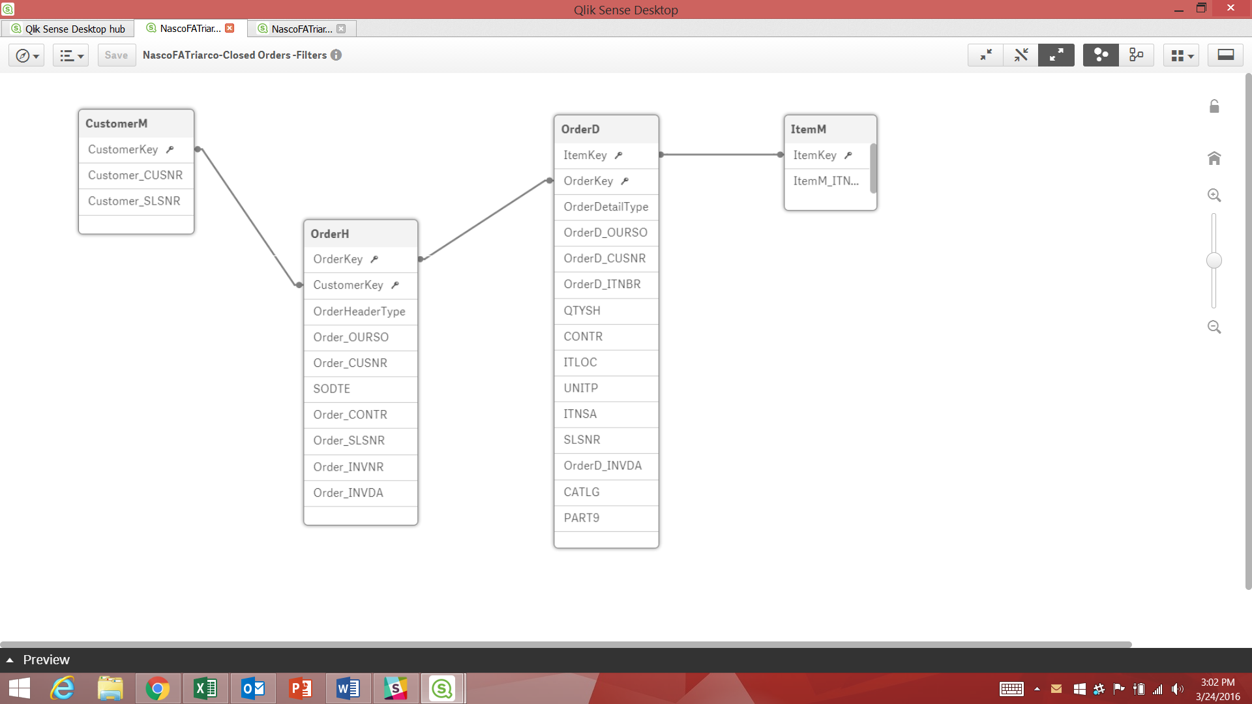Screen dimensions: 1252x704
Task: Toggle the preview pane button
Action: 1225,55
